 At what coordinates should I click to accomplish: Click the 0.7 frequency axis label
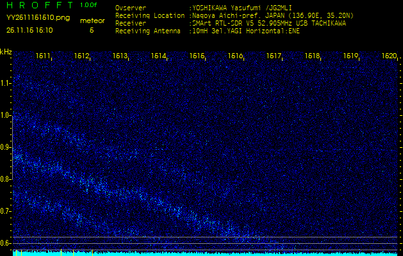coord(6,211)
